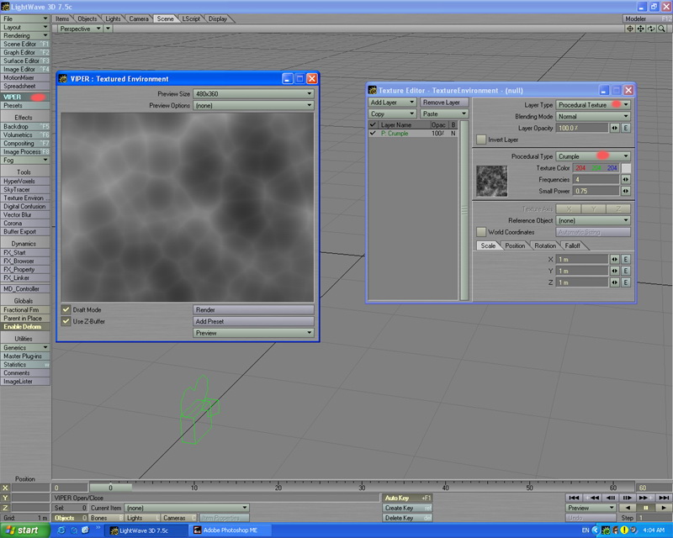Play animation forward
This screenshot has width=673, height=538.
click(663, 508)
